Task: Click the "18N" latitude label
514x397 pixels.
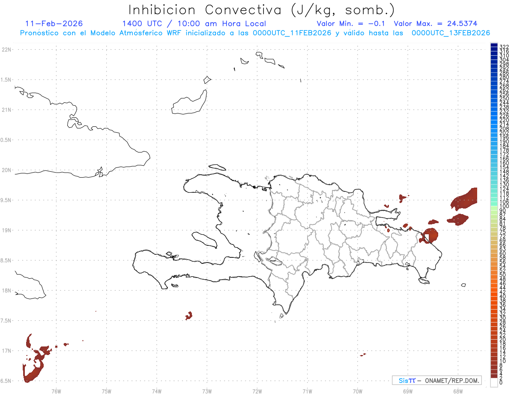Action: tap(6, 290)
